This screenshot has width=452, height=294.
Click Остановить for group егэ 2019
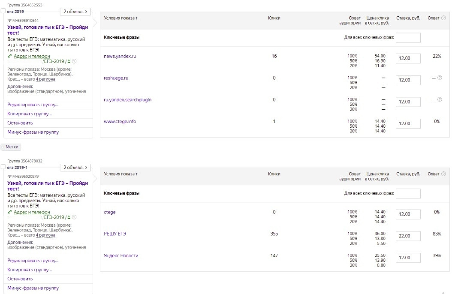click(x=20, y=123)
